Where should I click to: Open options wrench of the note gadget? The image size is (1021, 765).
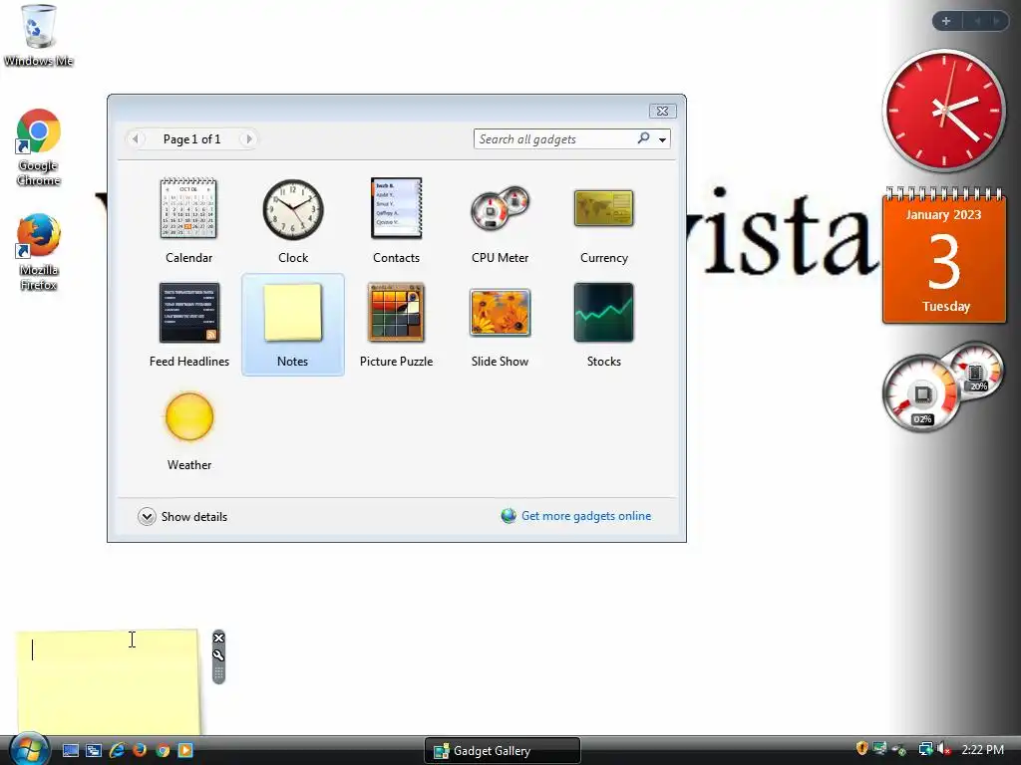pyautogui.click(x=218, y=655)
